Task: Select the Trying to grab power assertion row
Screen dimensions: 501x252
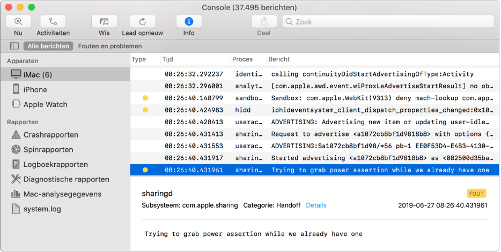Action: pyautogui.click(x=314, y=170)
